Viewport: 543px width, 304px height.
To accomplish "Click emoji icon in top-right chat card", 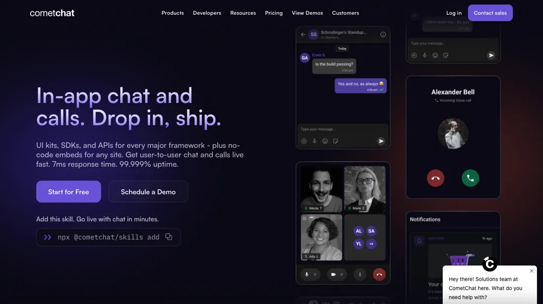I will click(435, 55).
